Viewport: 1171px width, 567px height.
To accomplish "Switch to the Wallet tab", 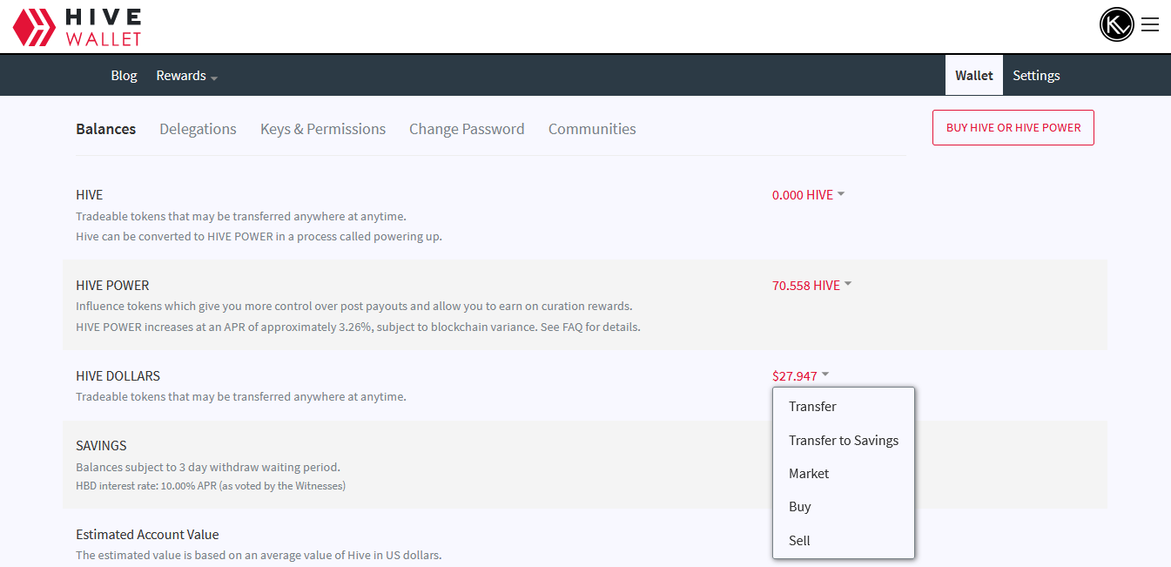I will 973,76.
